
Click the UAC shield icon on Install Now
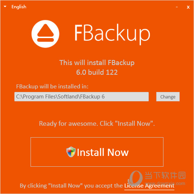click(x=71, y=152)
